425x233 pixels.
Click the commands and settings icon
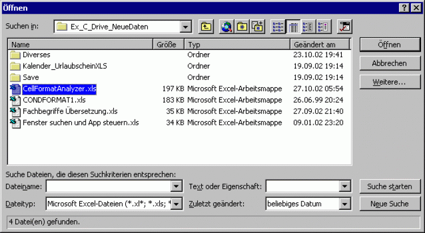(x=344, y=27)
